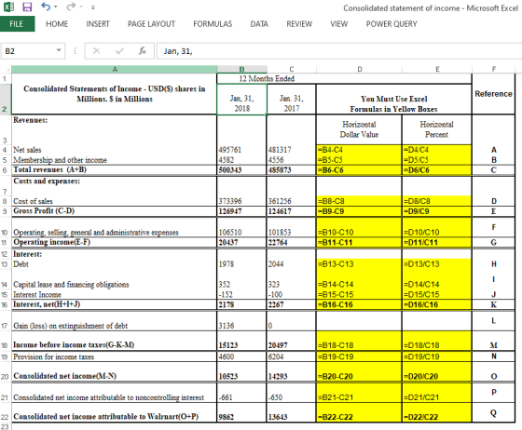The width and height of the screenshot is (522, 430).
Task: Open the Undo history dropdown arrow
Action: coord(56,7)
